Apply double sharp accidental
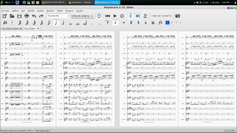This screenshot has height=133, width=237. (124, 23)
